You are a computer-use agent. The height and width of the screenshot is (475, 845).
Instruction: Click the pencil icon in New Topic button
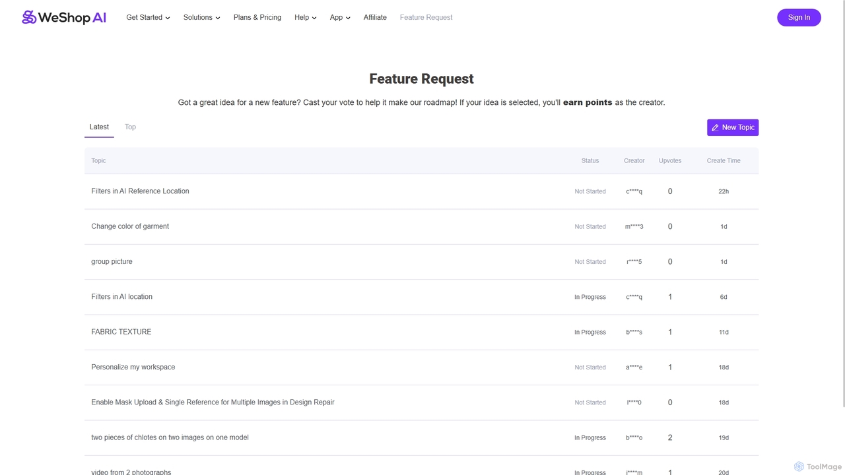[715, 127]
